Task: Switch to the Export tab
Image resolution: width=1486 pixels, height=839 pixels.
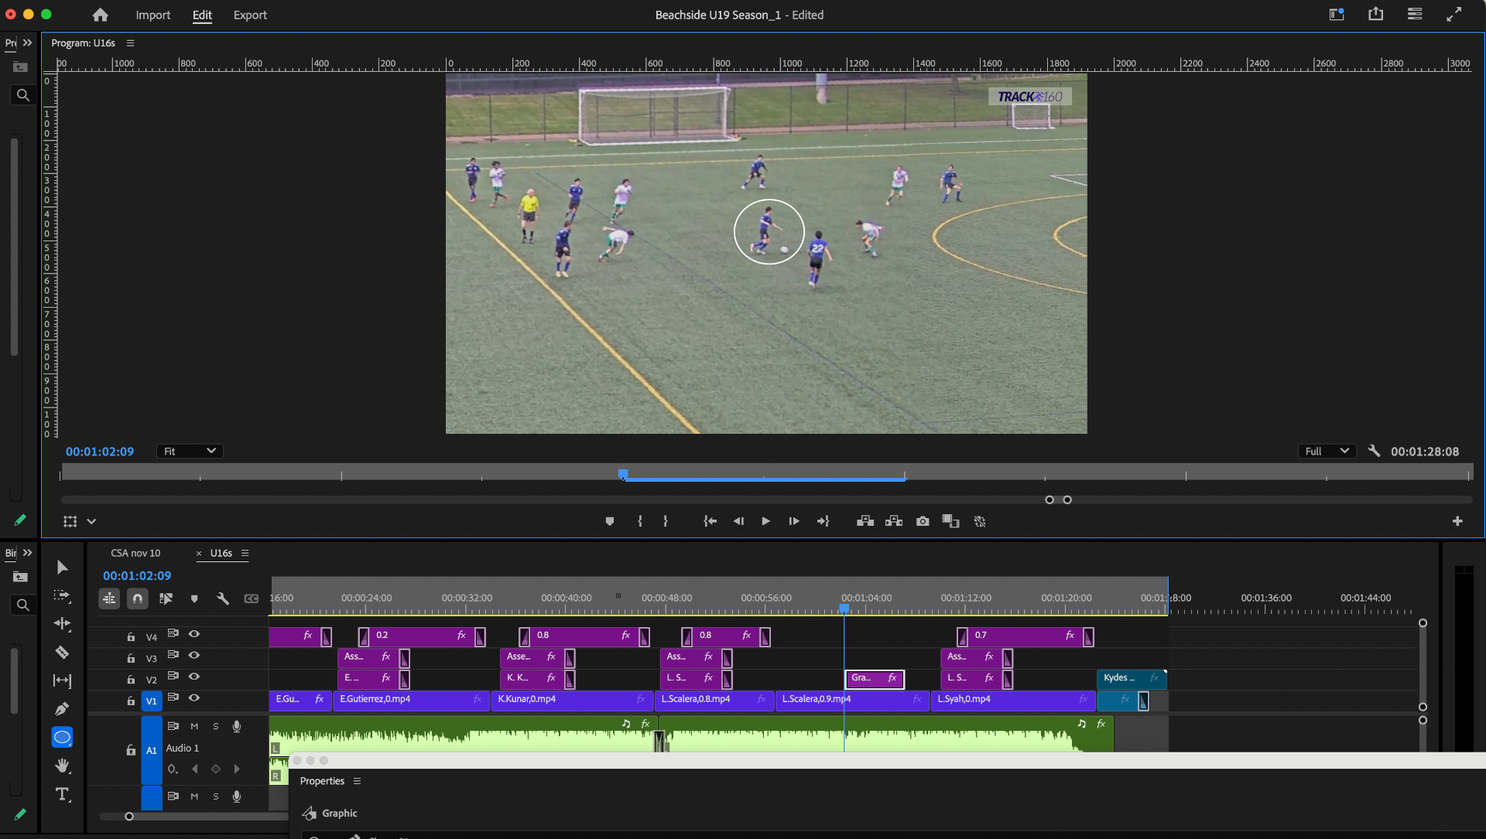Action: pyautogui.click(x=250, y=15)
